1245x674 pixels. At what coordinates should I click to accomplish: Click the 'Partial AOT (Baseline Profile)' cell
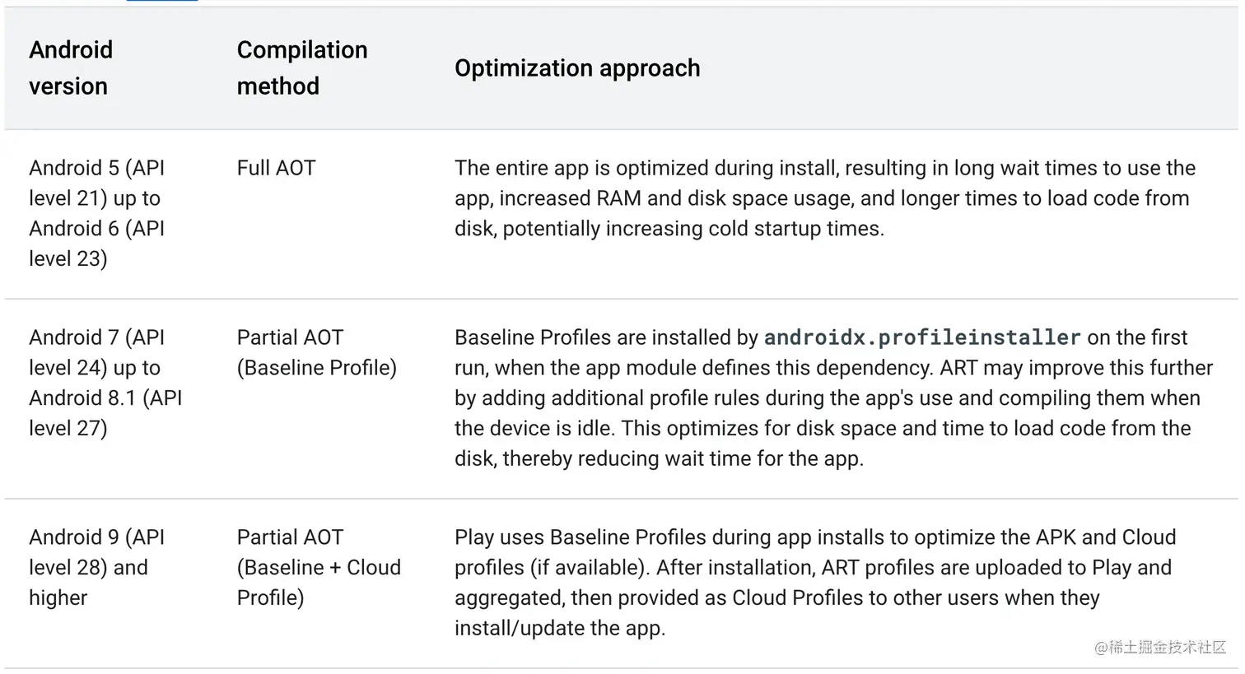(317, 352)
